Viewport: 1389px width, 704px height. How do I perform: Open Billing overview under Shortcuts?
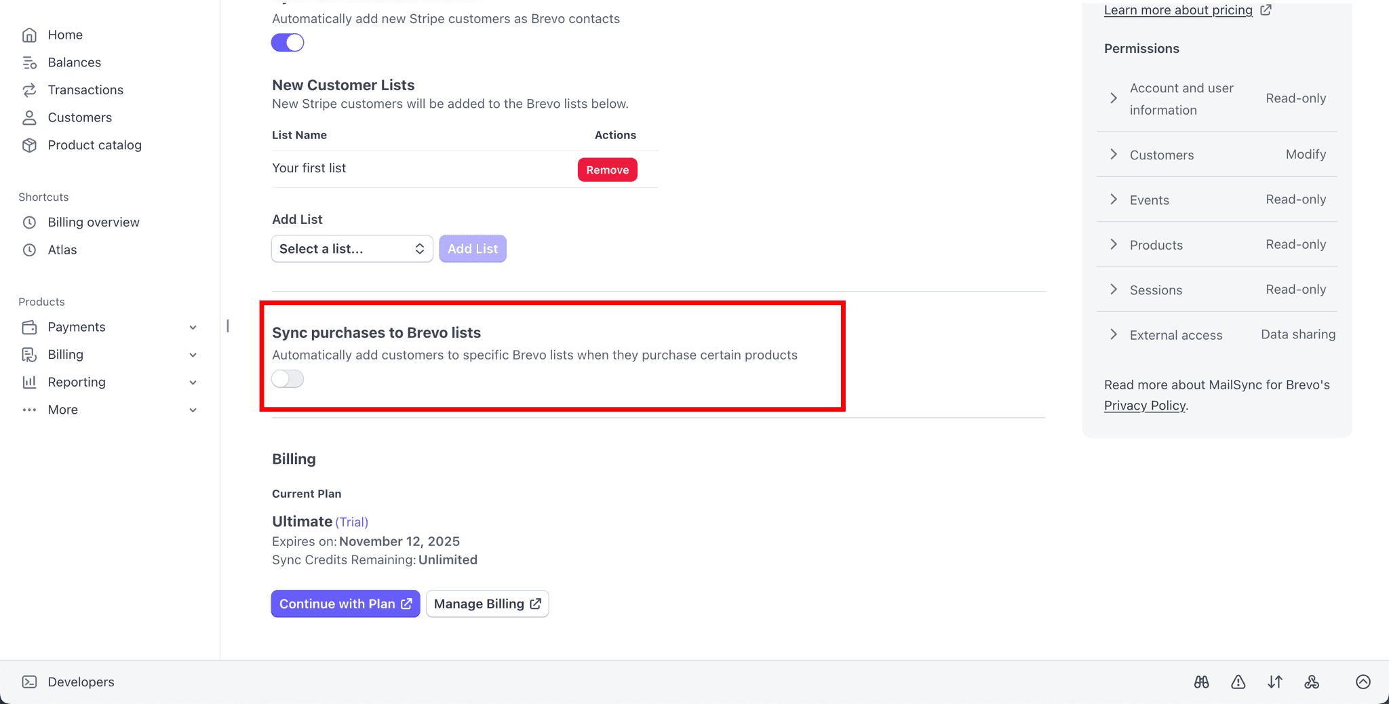click(94, 222)
